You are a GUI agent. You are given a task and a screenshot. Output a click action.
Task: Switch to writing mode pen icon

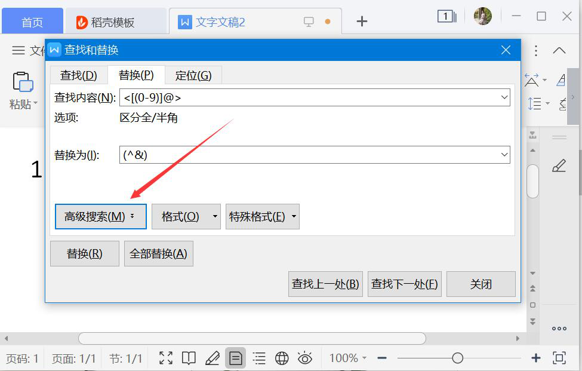click(213, 358)
